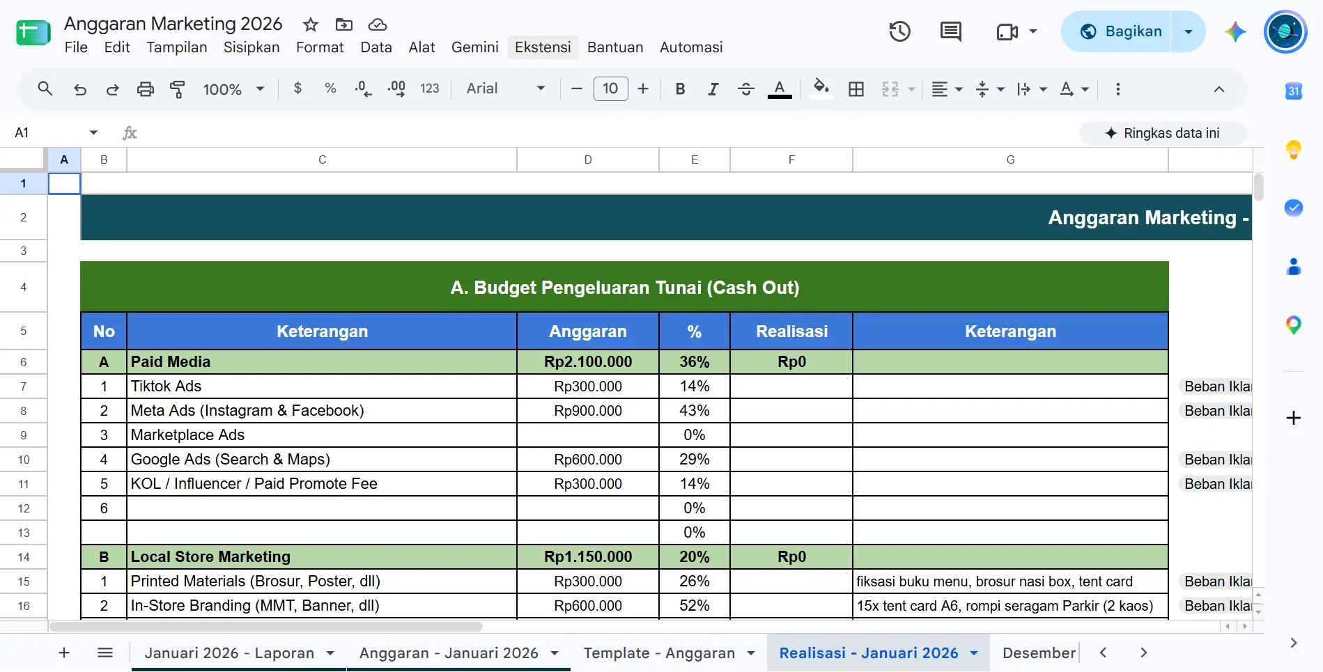Toggle italic formatting
This screenshot has width=1323, height=672.
pyautogui.click(x=713, y=88)
